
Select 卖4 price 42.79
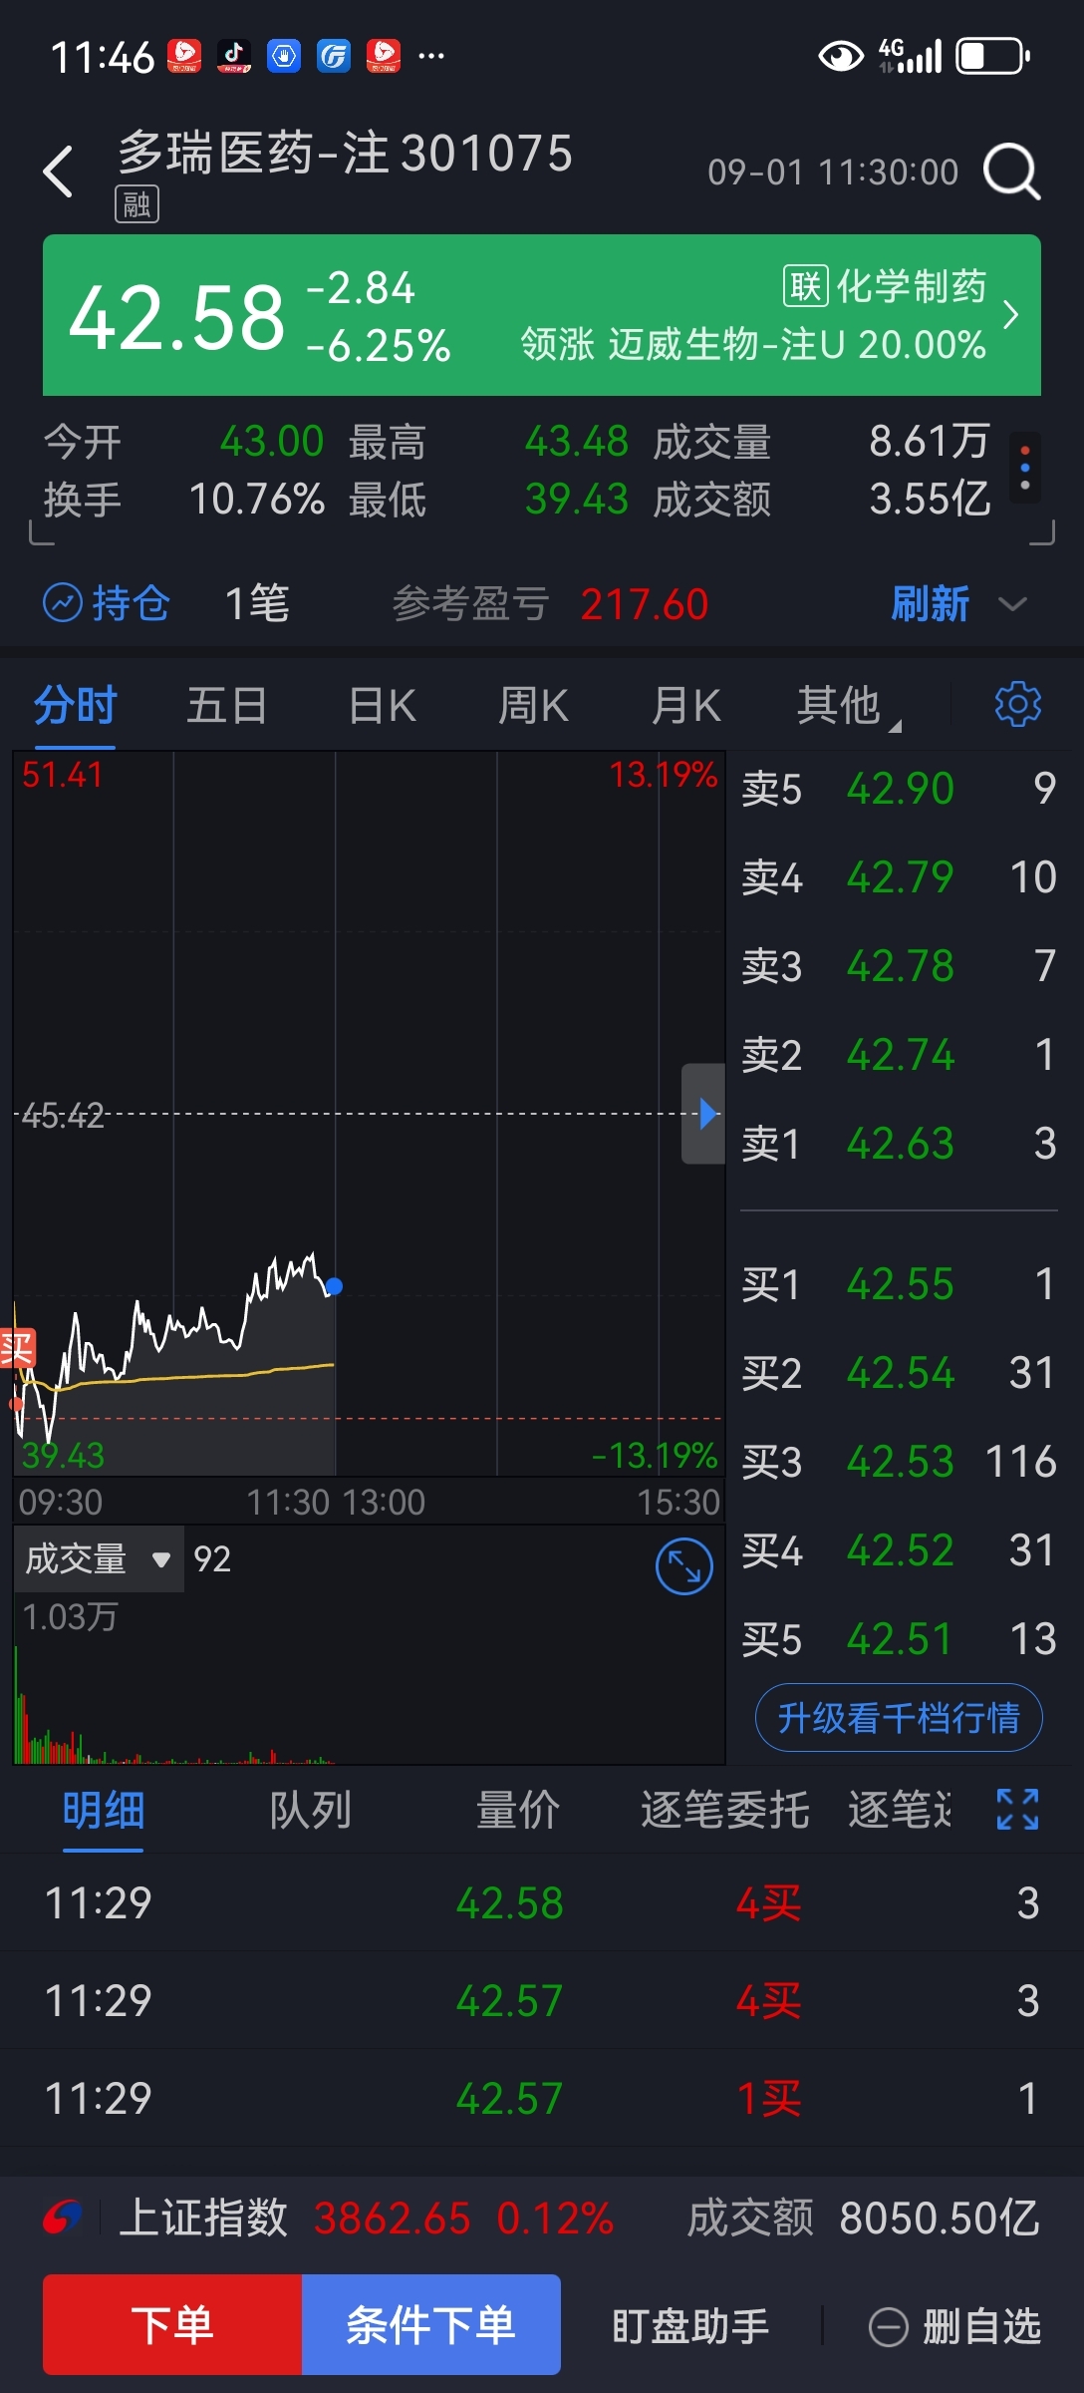click(x=900, y=877)
